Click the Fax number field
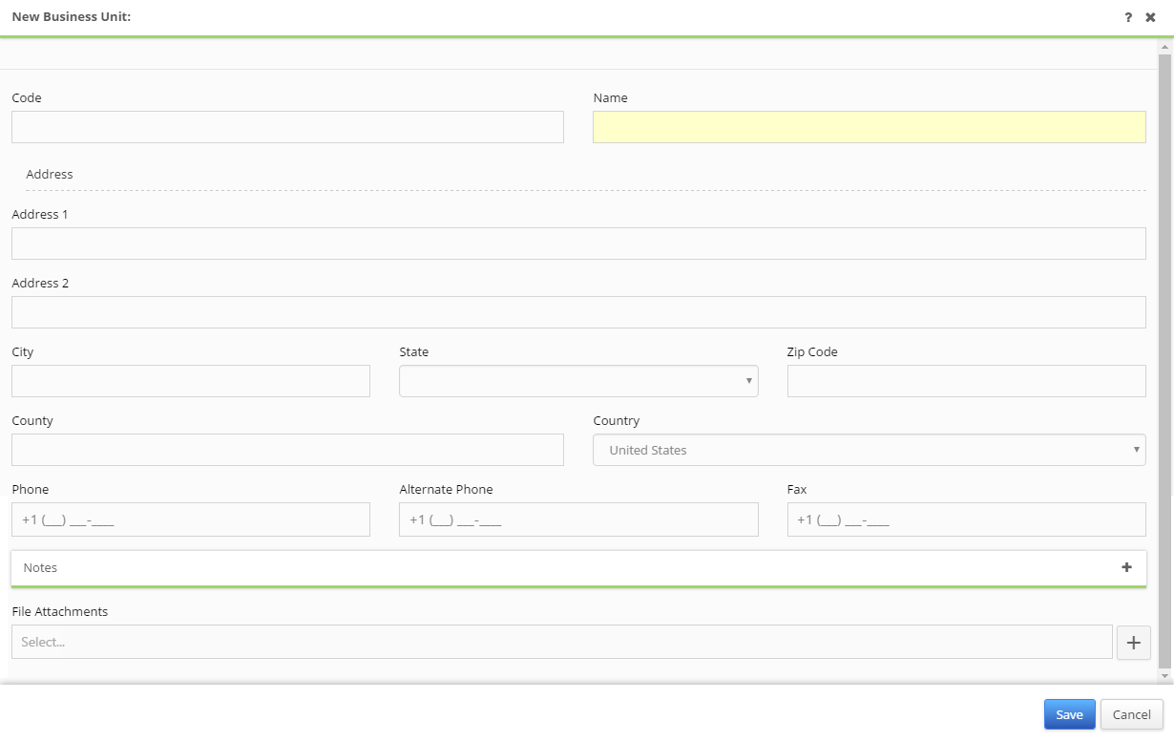This screenshot has width=1174, height=742. pos(966,519)
